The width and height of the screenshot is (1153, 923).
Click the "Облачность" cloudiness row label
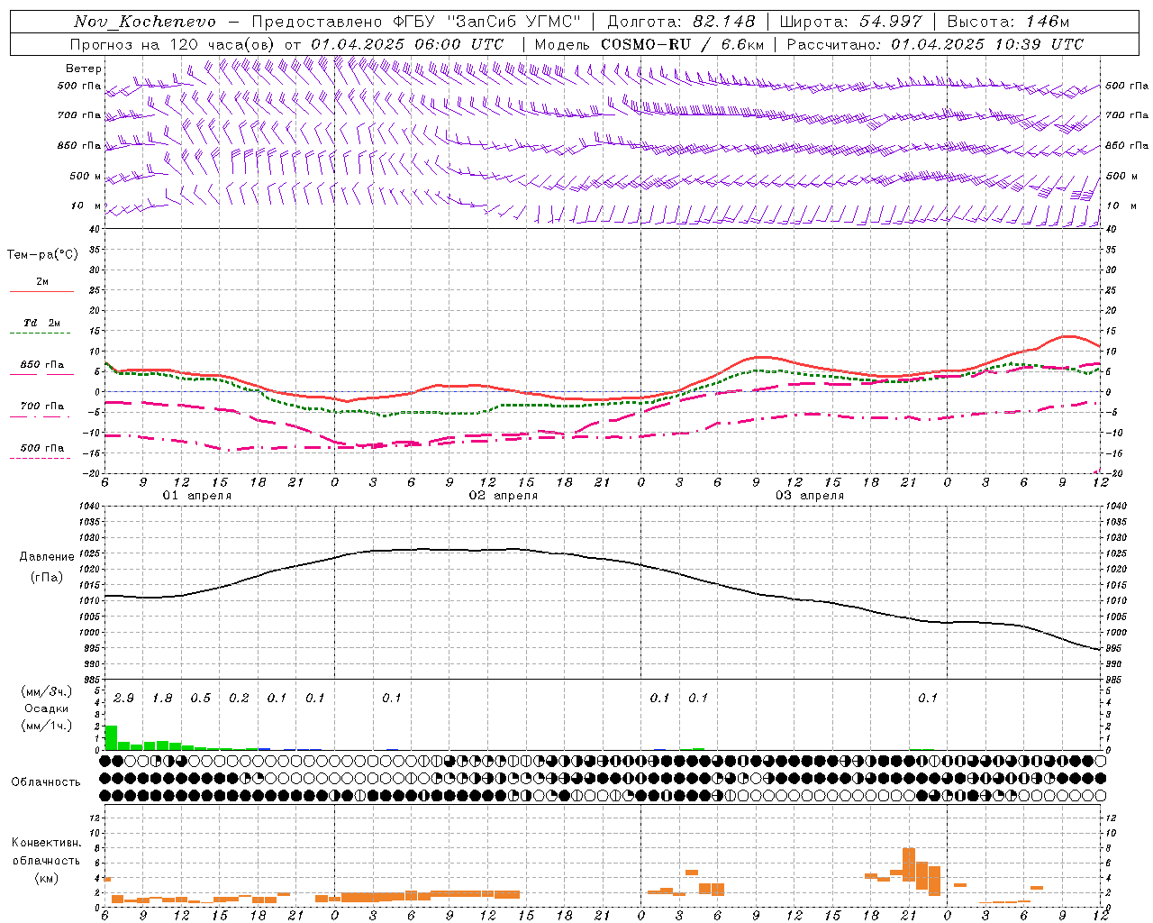click(x=46, y=781)
